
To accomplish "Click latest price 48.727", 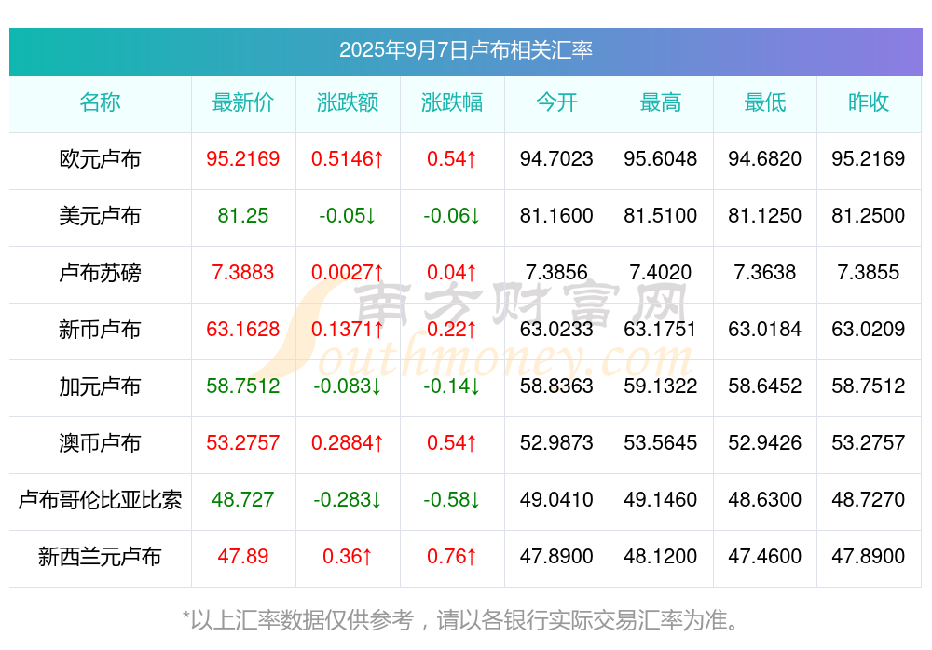I will [243, 499].
